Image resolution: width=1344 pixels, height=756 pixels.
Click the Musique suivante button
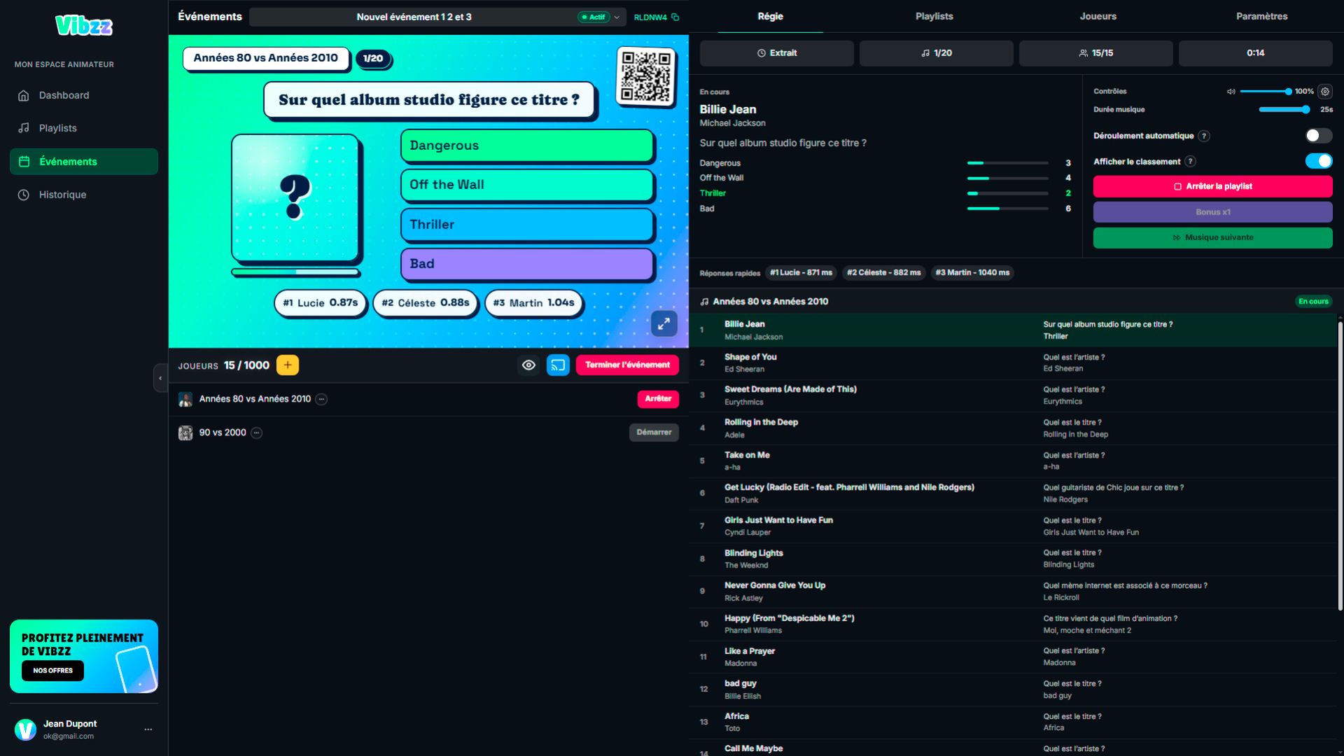click(x=1212, y=237)
